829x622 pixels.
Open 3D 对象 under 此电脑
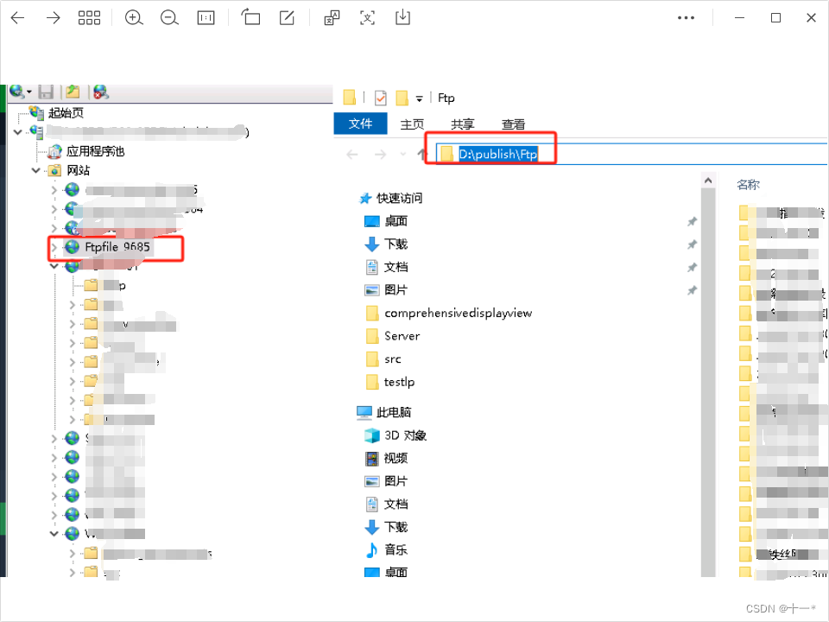click(x=405, y=435)
